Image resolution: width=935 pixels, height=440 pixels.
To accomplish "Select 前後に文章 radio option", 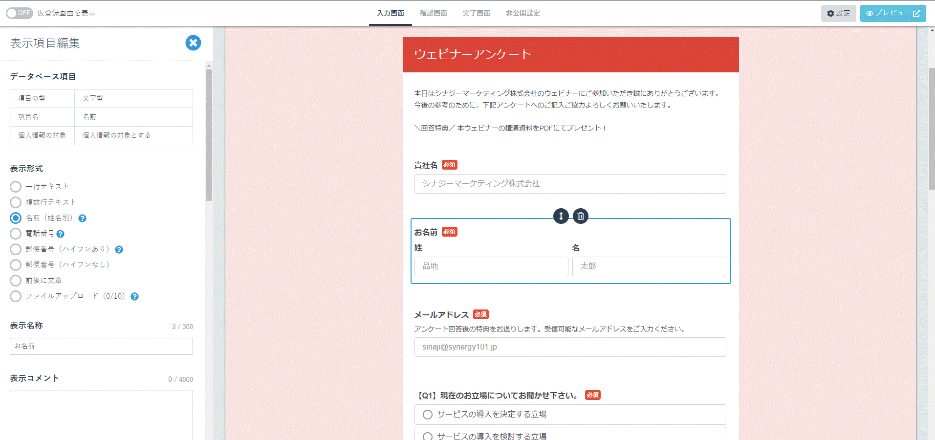I will [x=16, y=281].
